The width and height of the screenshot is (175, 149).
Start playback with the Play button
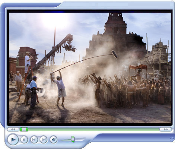tap(13, 140)
